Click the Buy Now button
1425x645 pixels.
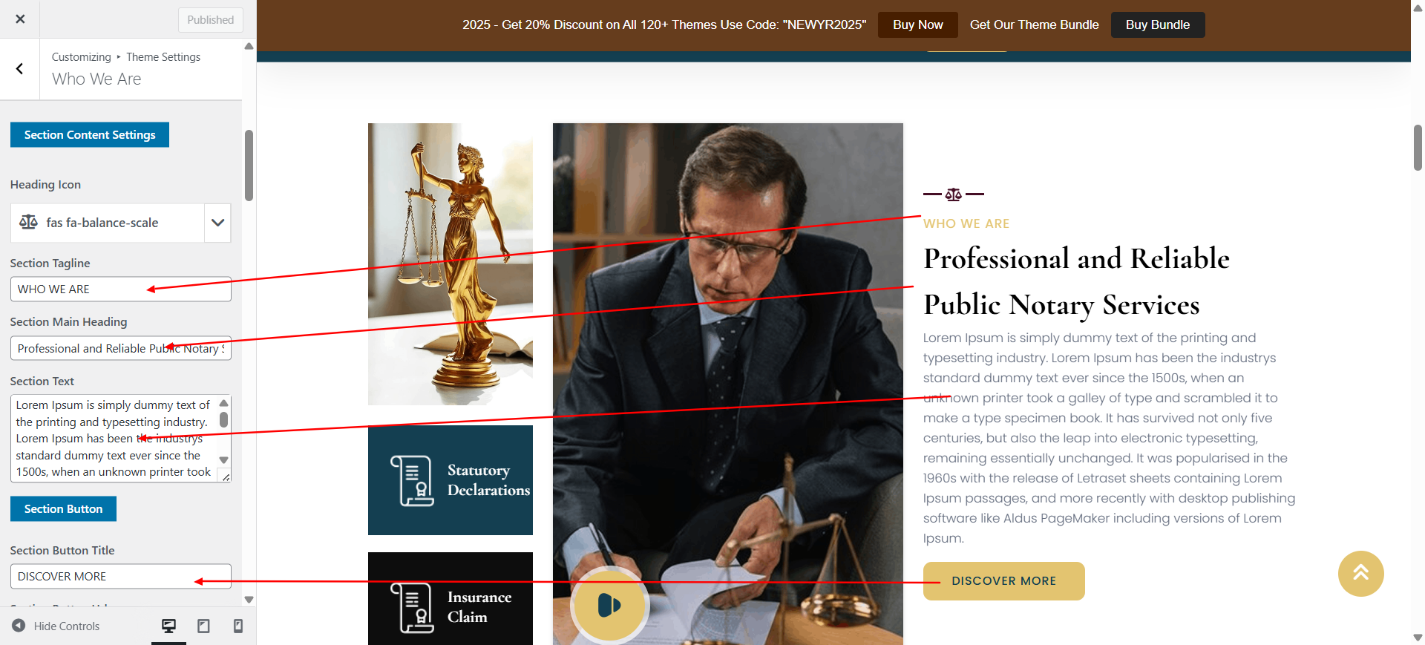pos(918,24)
